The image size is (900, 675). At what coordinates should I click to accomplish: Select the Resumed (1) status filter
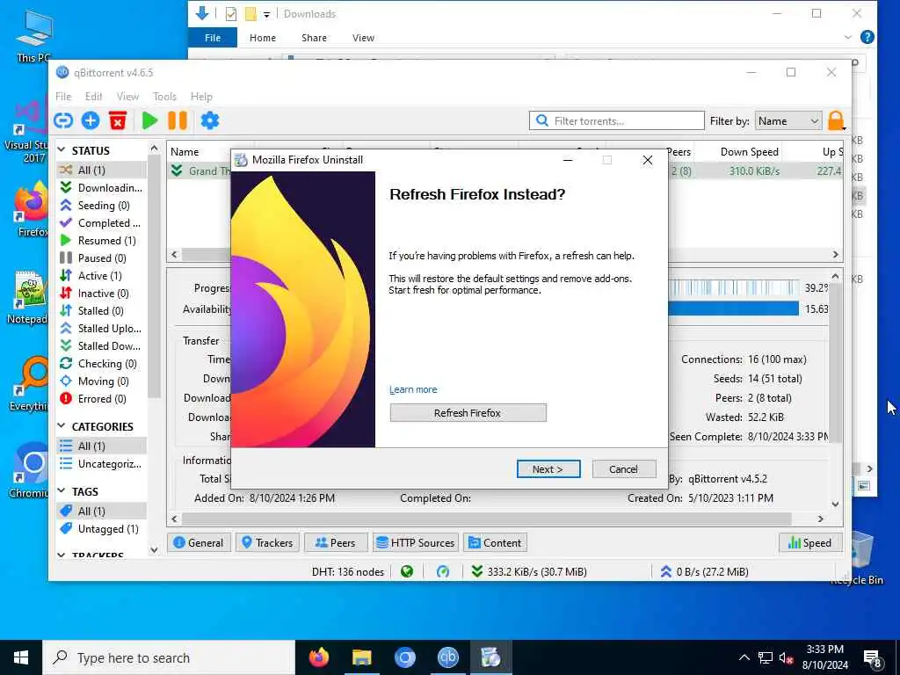(102, 241)
